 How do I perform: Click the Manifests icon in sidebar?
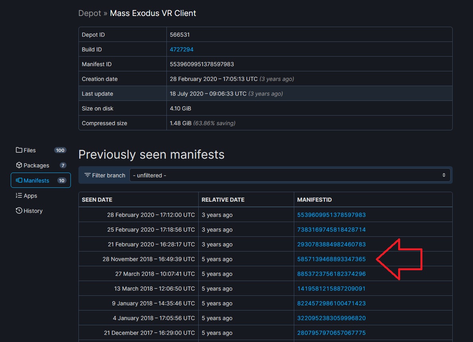[19, 180]
